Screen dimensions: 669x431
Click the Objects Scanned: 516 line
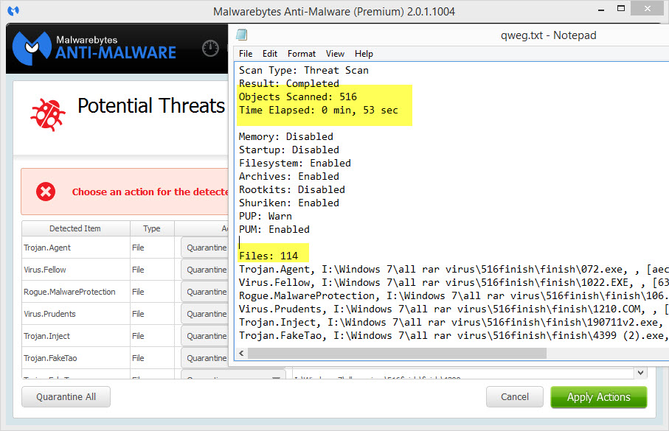pyautogui.click(x=298, y=97)
